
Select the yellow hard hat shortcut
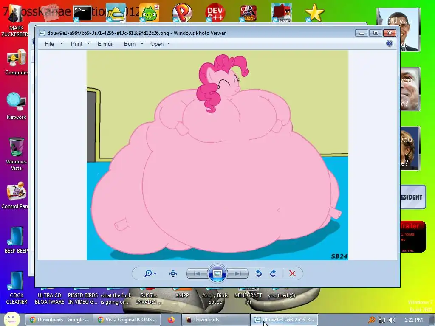point(116,13)
